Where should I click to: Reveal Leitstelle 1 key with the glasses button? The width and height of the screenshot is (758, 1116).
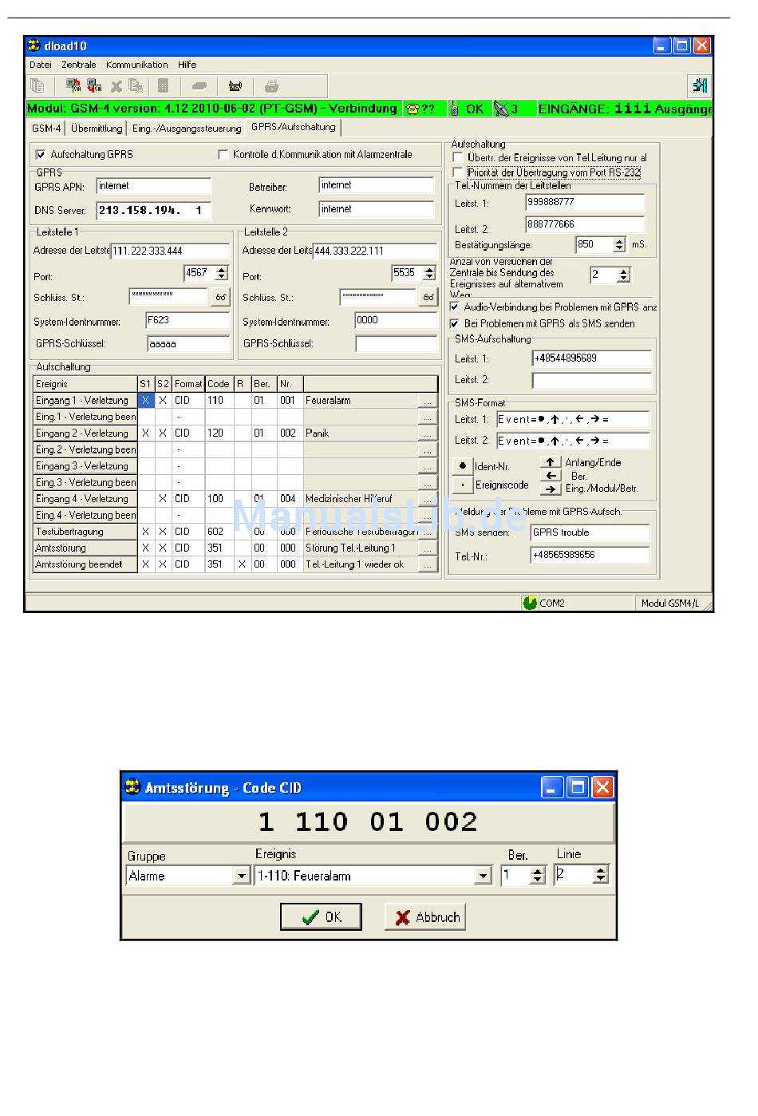220,298
